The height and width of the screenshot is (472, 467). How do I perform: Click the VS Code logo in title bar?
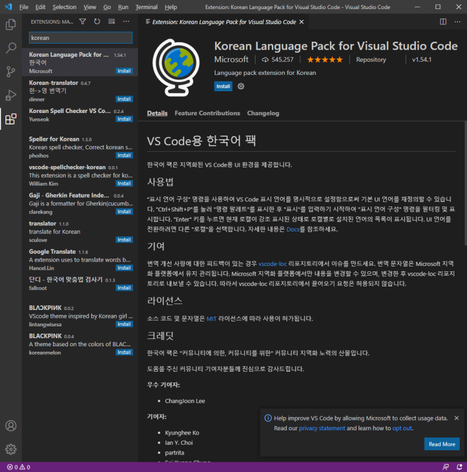[x=8, y=7]
